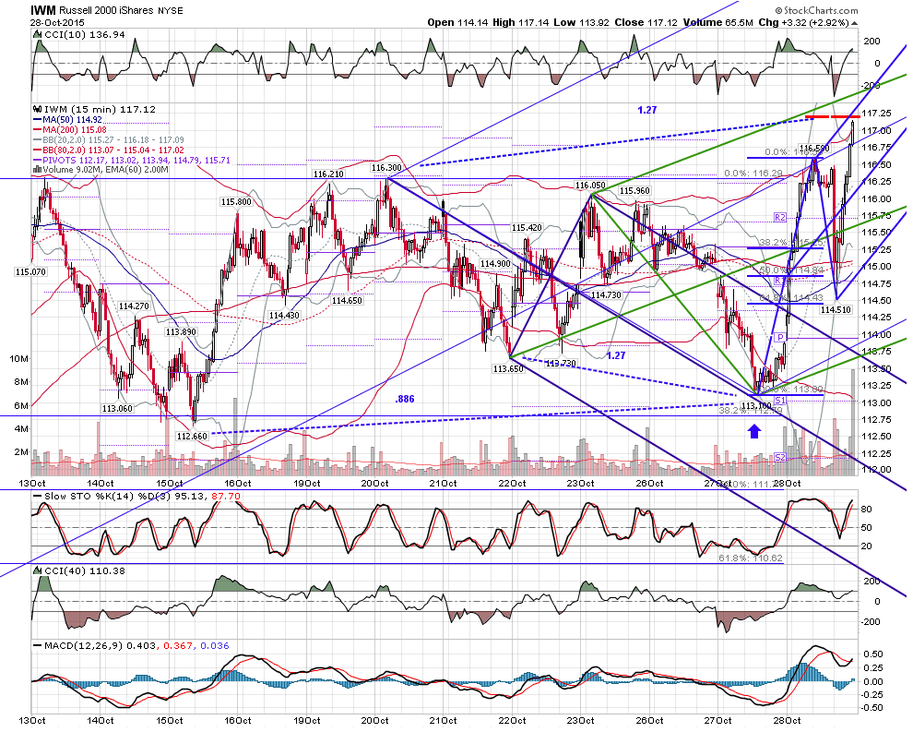Click the 112.660 price low label
The image size is (913, 732).
192,436
